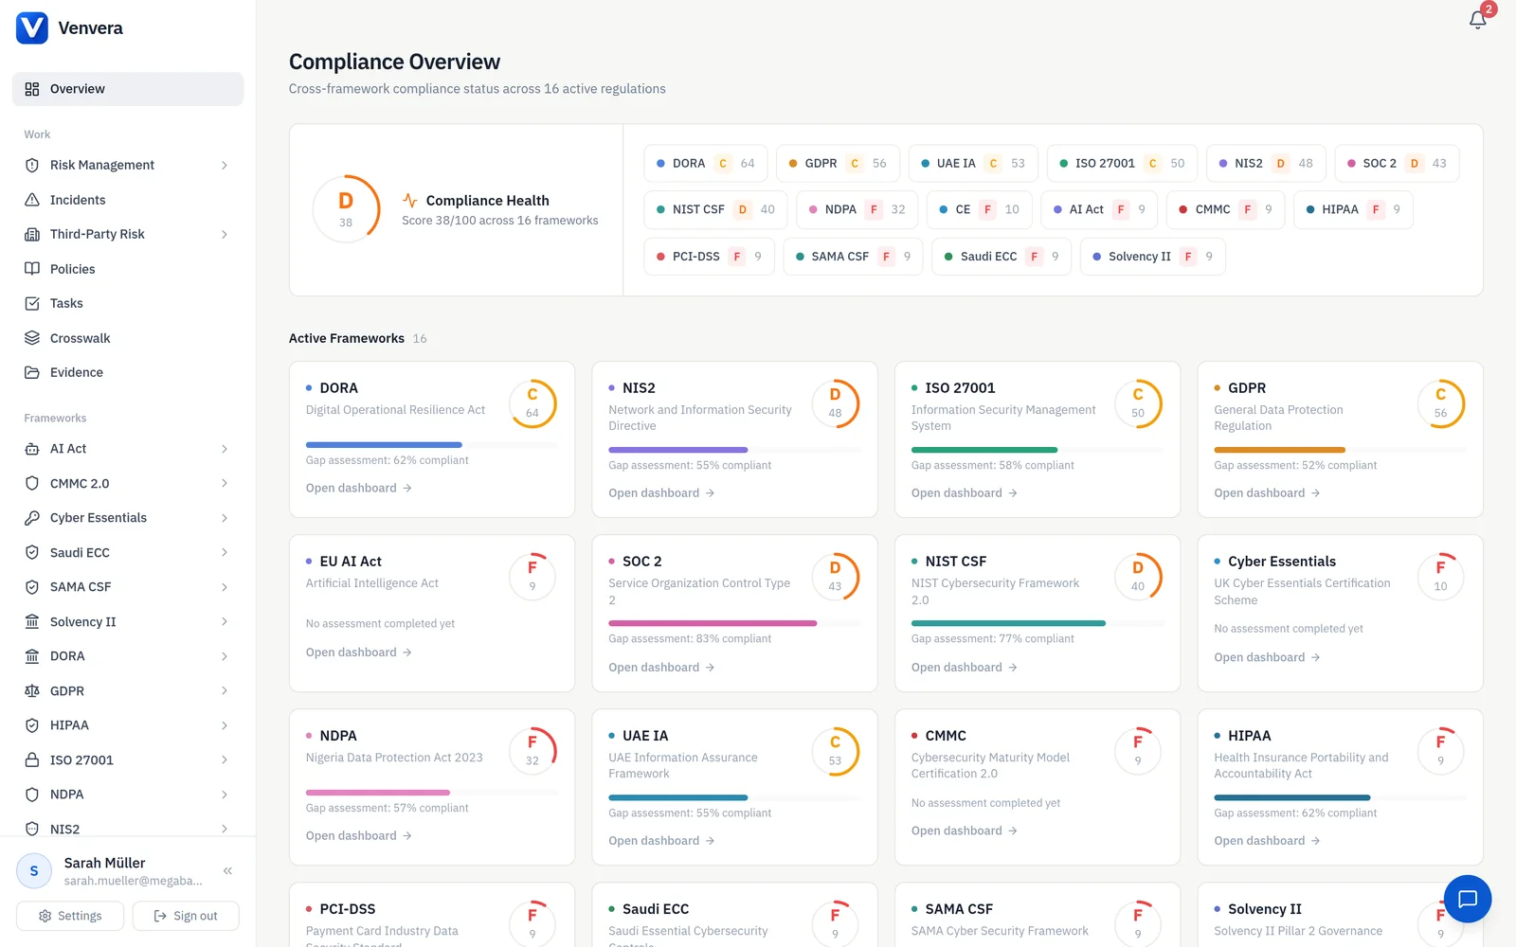Image resolution: width=1516 pixels, height=947 pixels.
Task: Open Tasks in sidebar
Action: click(128, 303)
